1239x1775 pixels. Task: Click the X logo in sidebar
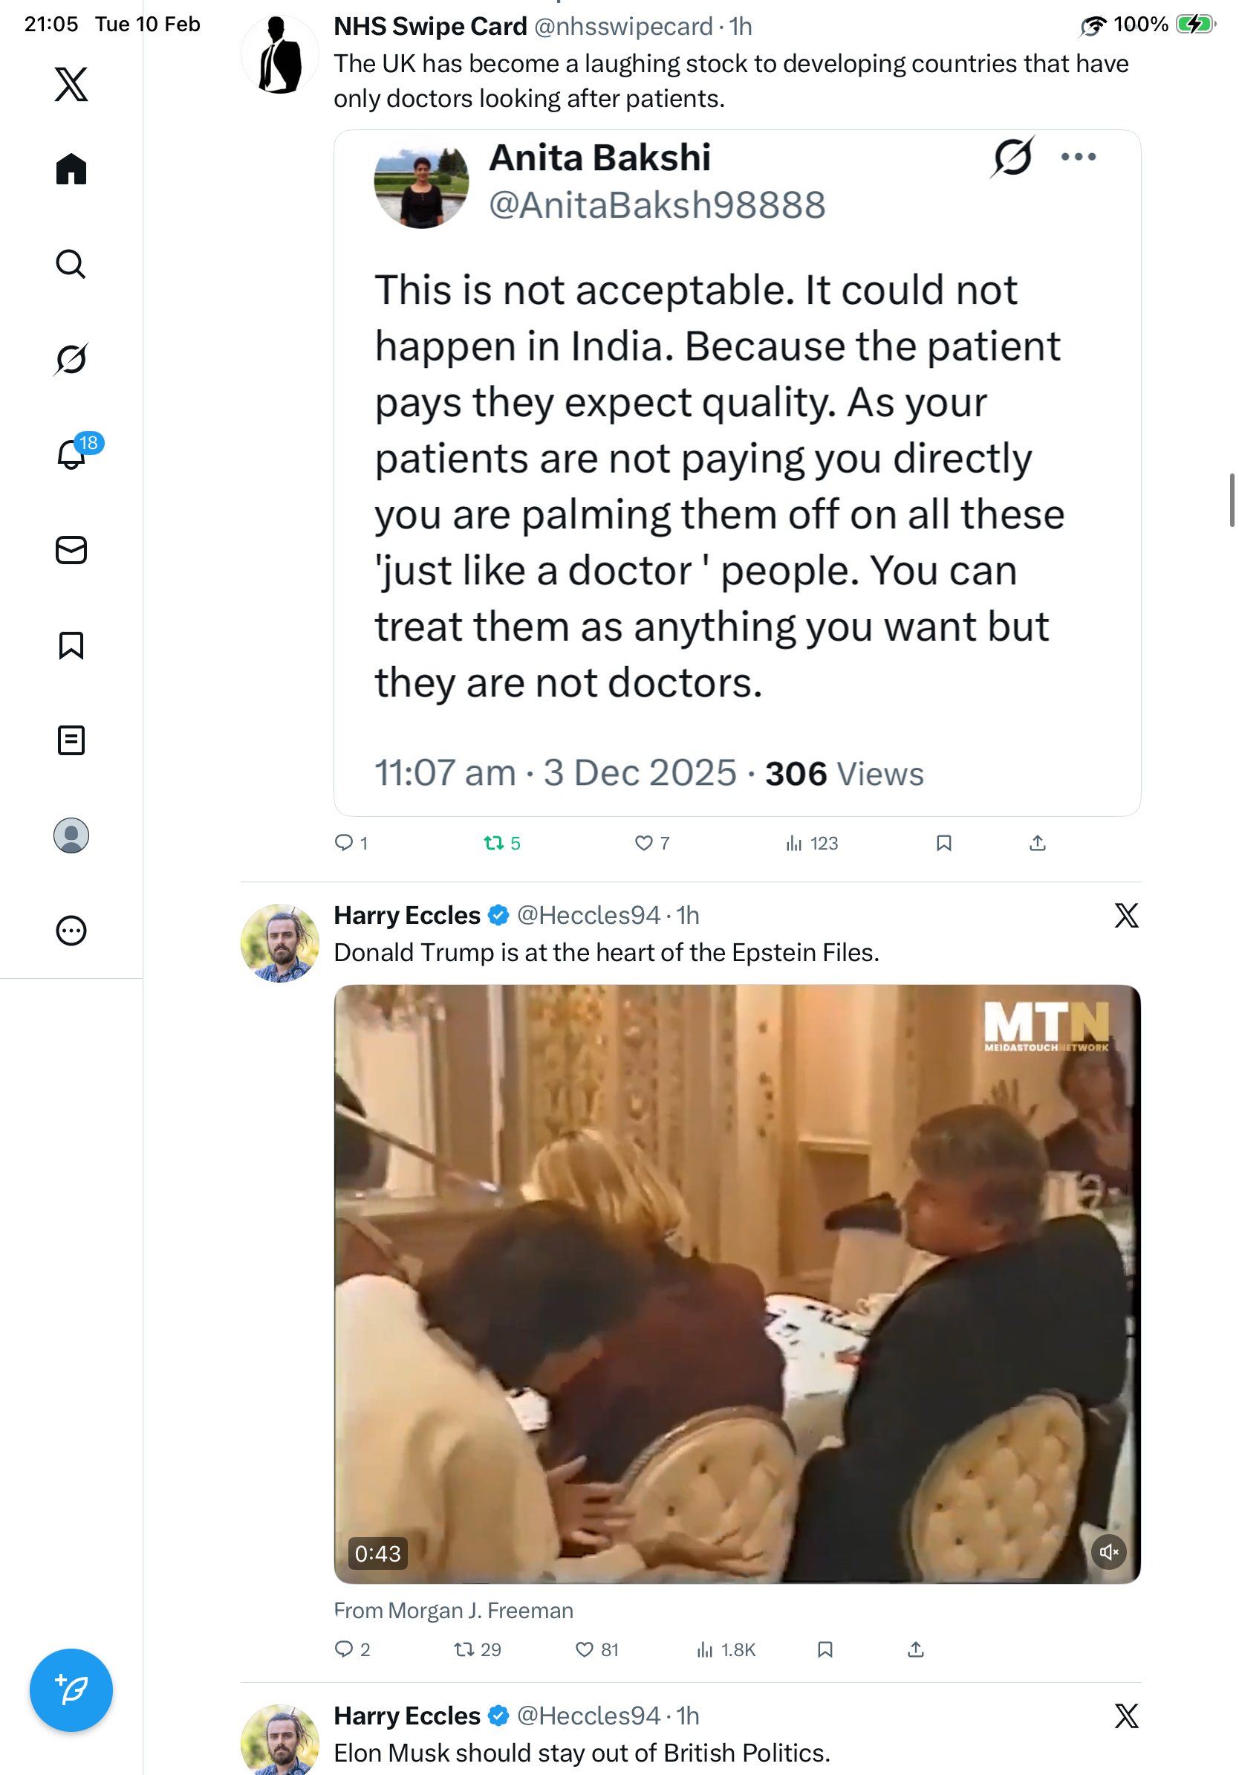pos(71,84)
